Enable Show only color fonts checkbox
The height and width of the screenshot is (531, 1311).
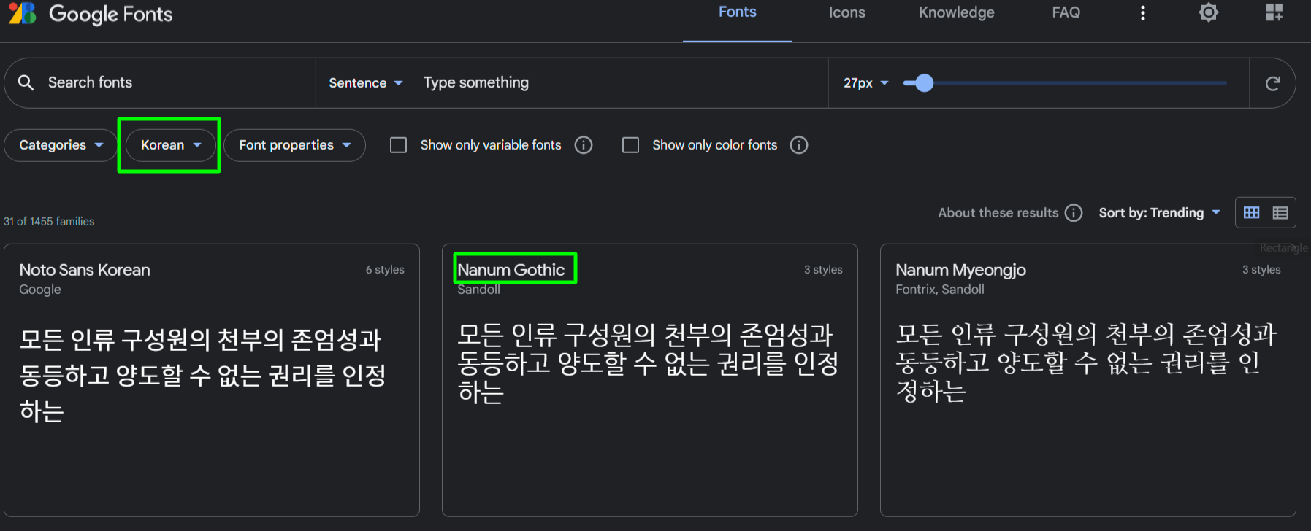630,145
